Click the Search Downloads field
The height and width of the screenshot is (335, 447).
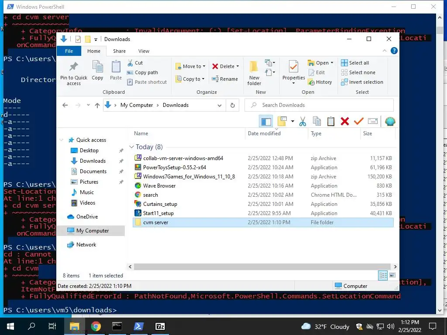(x=319, y=105)
